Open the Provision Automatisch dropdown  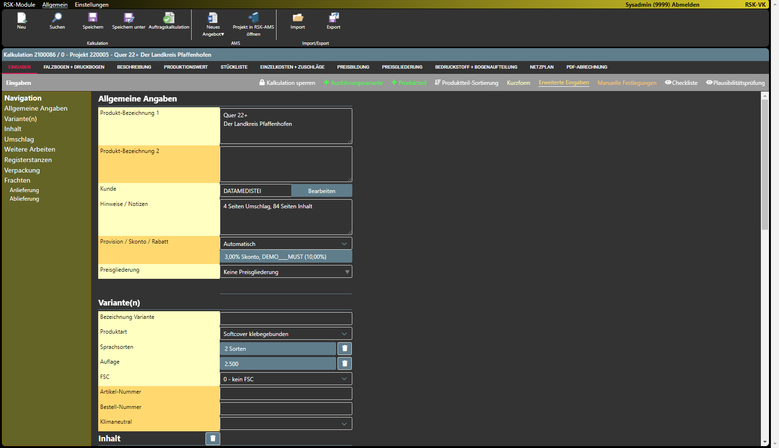(x=286, y=244)
